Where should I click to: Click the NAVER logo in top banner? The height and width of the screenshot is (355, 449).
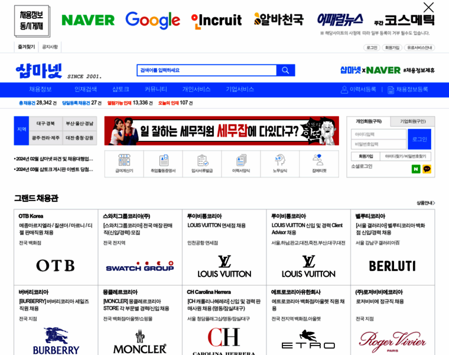pos(88,20)
